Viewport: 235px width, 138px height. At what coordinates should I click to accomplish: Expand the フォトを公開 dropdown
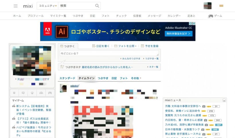[x=125, y=46]
